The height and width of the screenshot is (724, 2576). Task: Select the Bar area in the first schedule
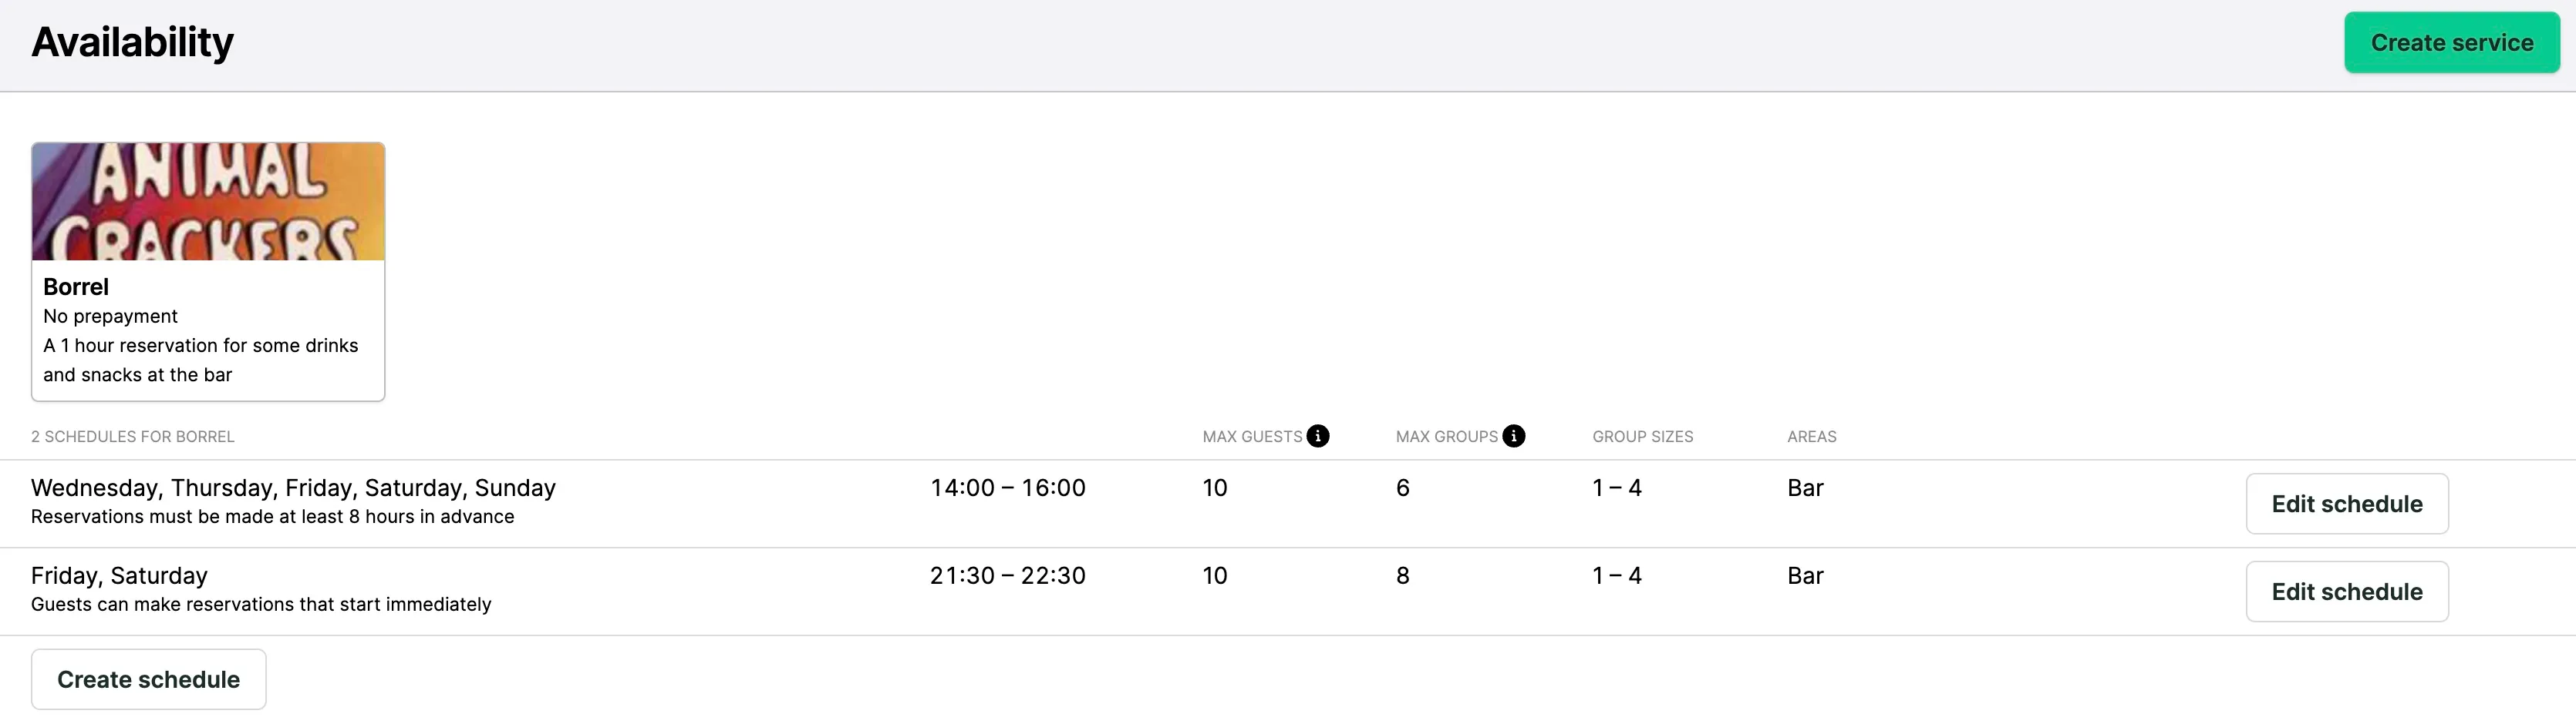click(x=1805, y=488)
